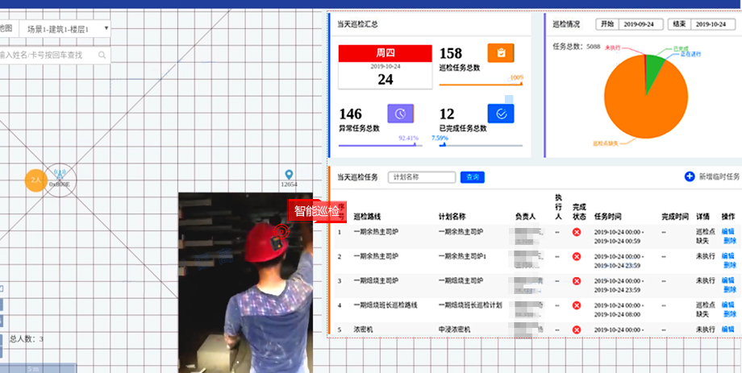Click red failed status icon in row 3
This screenshot has width=742, height=373.
(x=577, y=281)
